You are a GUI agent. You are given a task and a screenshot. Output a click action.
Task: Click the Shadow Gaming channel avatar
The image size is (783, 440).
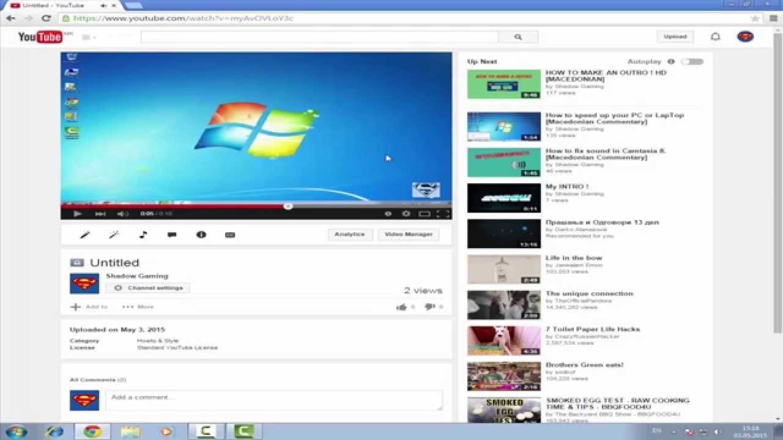84,284
